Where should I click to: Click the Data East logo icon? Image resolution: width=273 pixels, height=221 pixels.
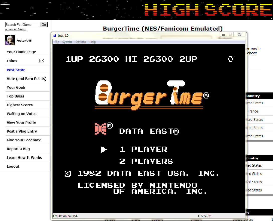click(101, 129)
